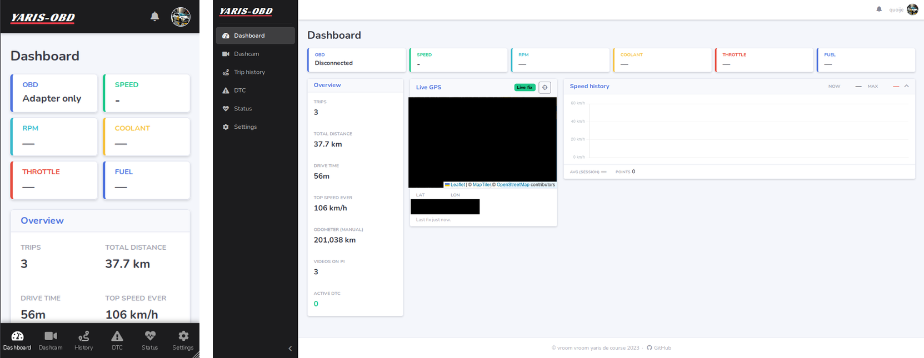Select the OBD Disconnected card on desktop

tap(357, 60)
